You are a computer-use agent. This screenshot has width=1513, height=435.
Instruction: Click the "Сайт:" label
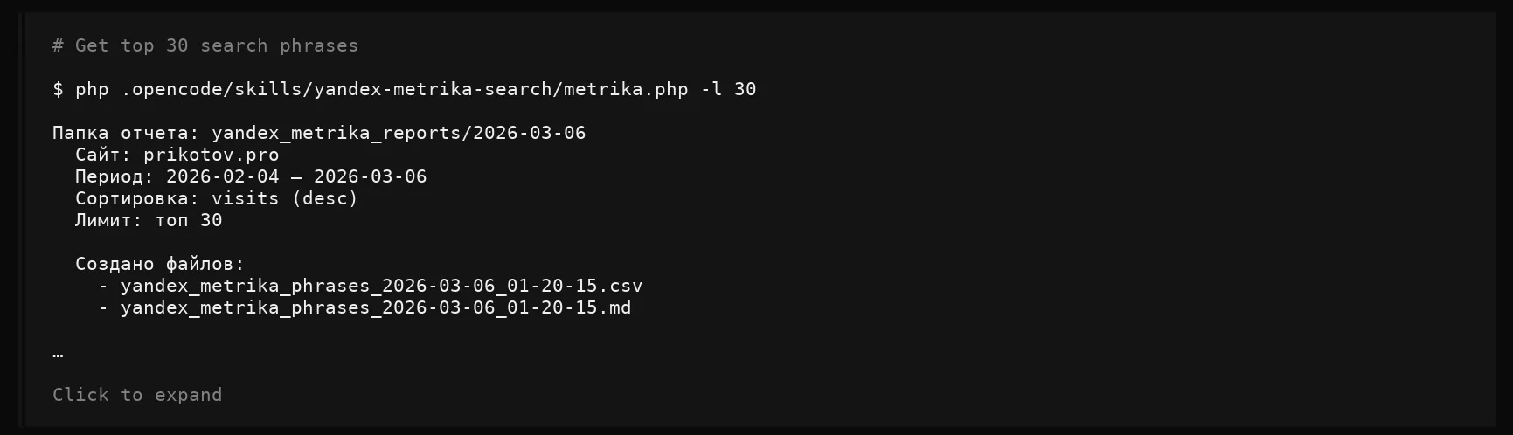click(x=103, y=155)
